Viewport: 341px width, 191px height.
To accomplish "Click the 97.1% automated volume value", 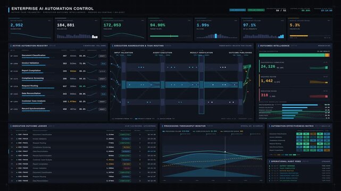I will pos(249,25).
